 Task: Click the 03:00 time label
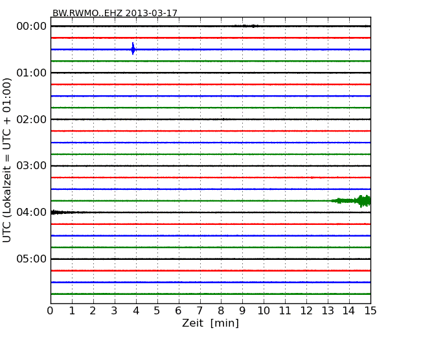32,166
